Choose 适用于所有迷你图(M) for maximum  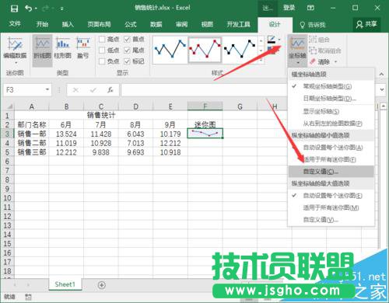(x=331, y=207)
